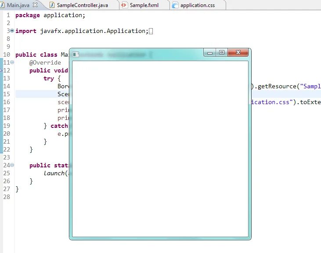The height and width of the screenshot is (253, 321).
Task: Open the application.css editor tab
Action: (197, 5)
